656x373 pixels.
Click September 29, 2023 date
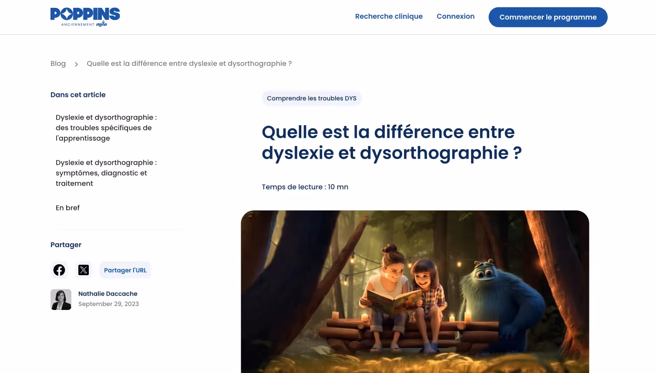coord(108,304)
